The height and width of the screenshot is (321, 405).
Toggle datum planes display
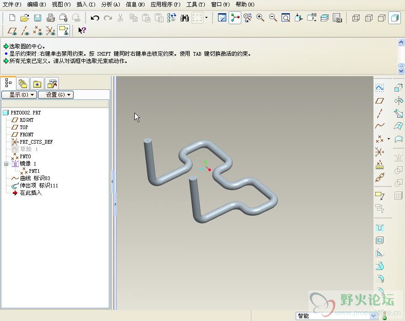pyautogui.click(x=12, y=31)
